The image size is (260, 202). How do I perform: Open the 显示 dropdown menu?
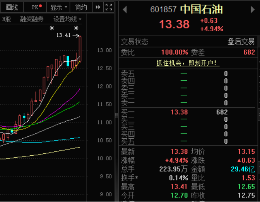[58, 7]
